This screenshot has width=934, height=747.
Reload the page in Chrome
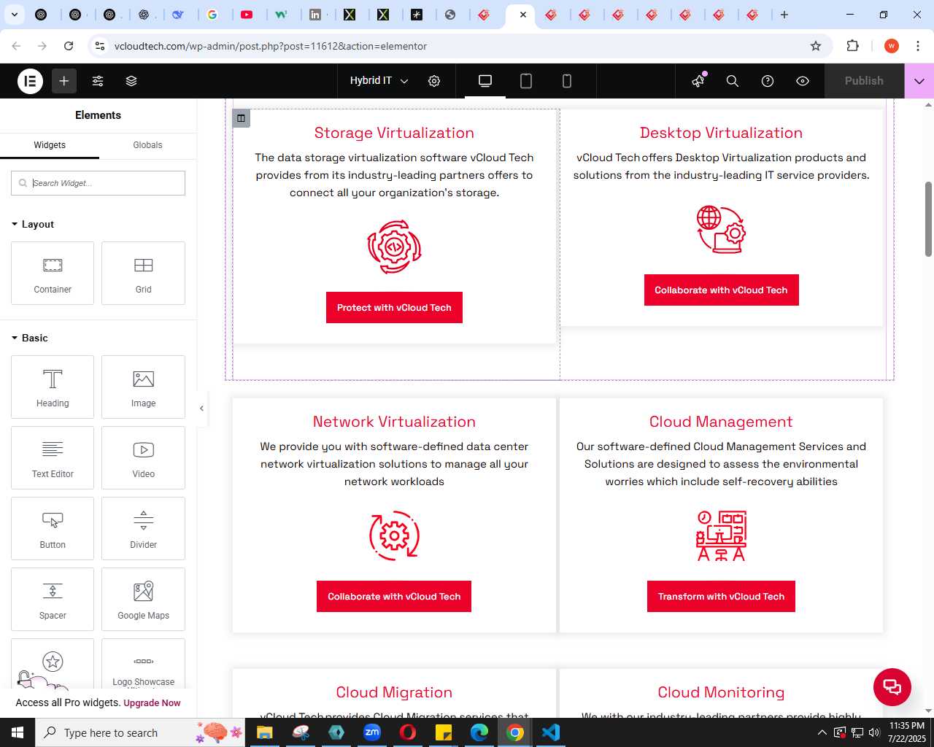69,46
